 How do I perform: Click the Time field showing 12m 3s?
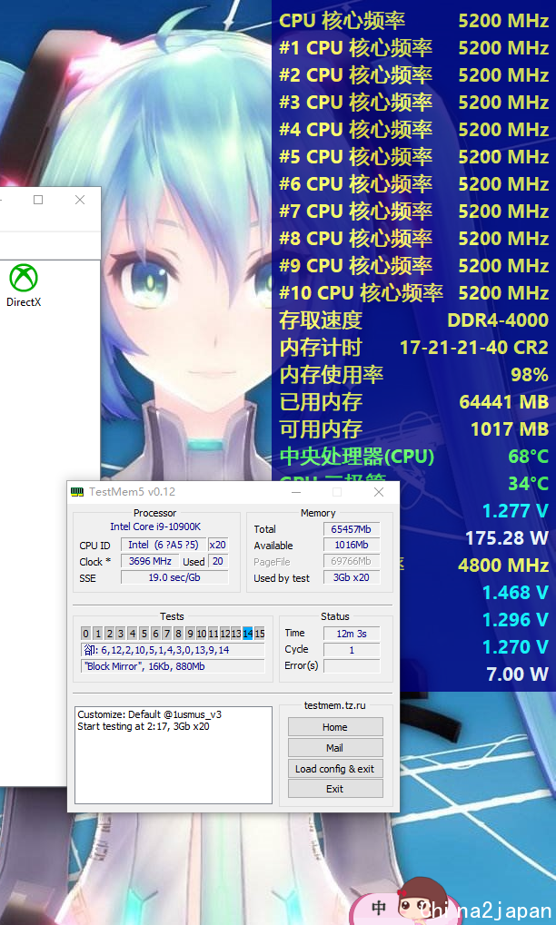click(352, 634)
